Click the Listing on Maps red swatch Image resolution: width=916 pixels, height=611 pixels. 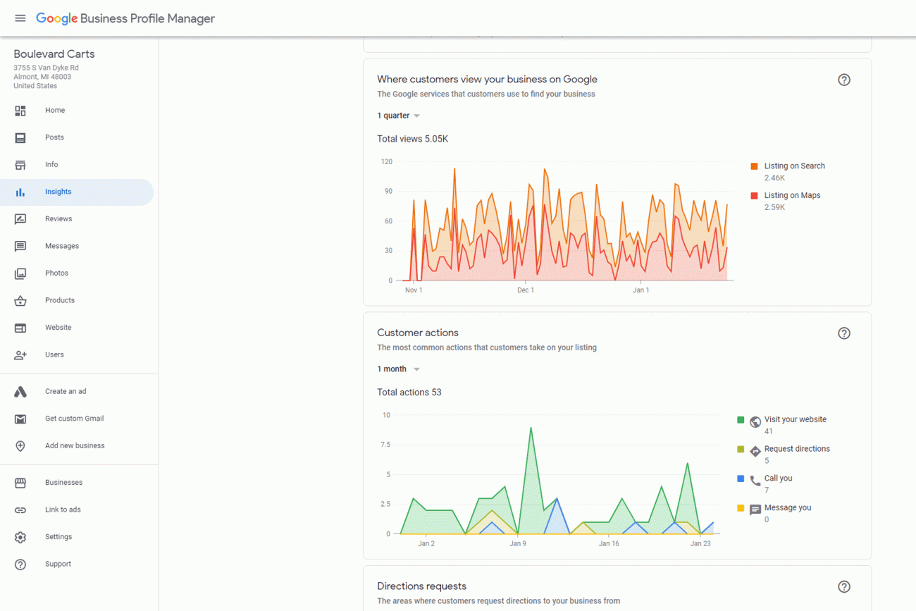(754, 196)
